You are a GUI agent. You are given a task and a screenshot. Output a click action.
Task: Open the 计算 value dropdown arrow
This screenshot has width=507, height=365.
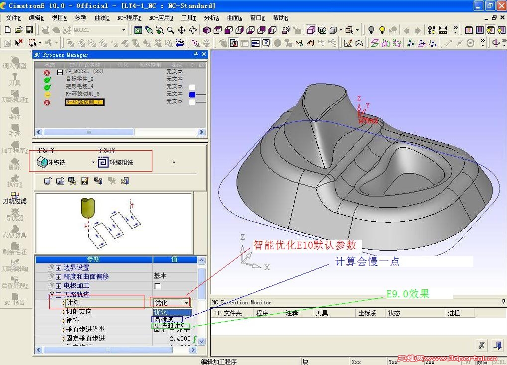[186, 303]
